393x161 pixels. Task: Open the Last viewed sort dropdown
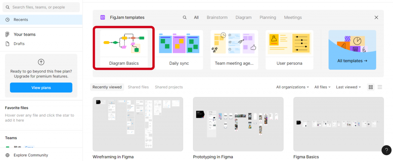pyautogui.click(x=348, y=87)
